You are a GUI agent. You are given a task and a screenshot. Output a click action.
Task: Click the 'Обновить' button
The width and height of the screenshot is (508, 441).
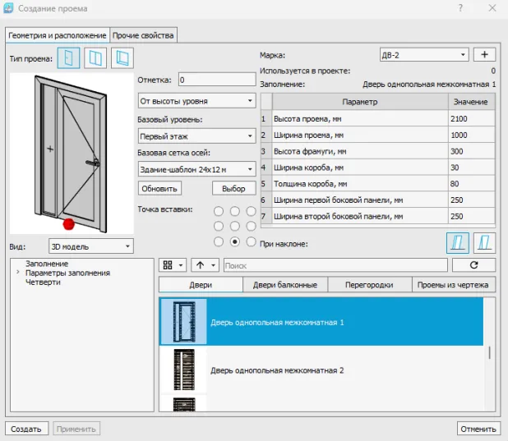click(159, 188)
